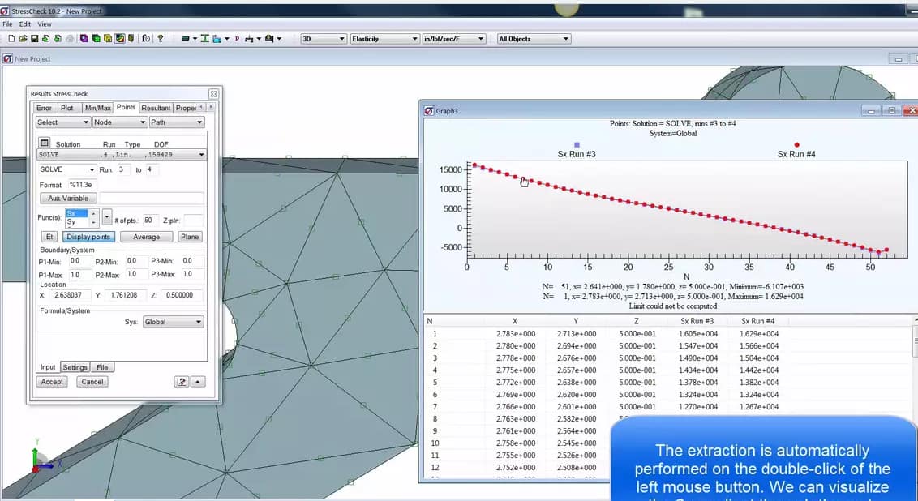Open the Sys Global dropdown

click(173, 322)
